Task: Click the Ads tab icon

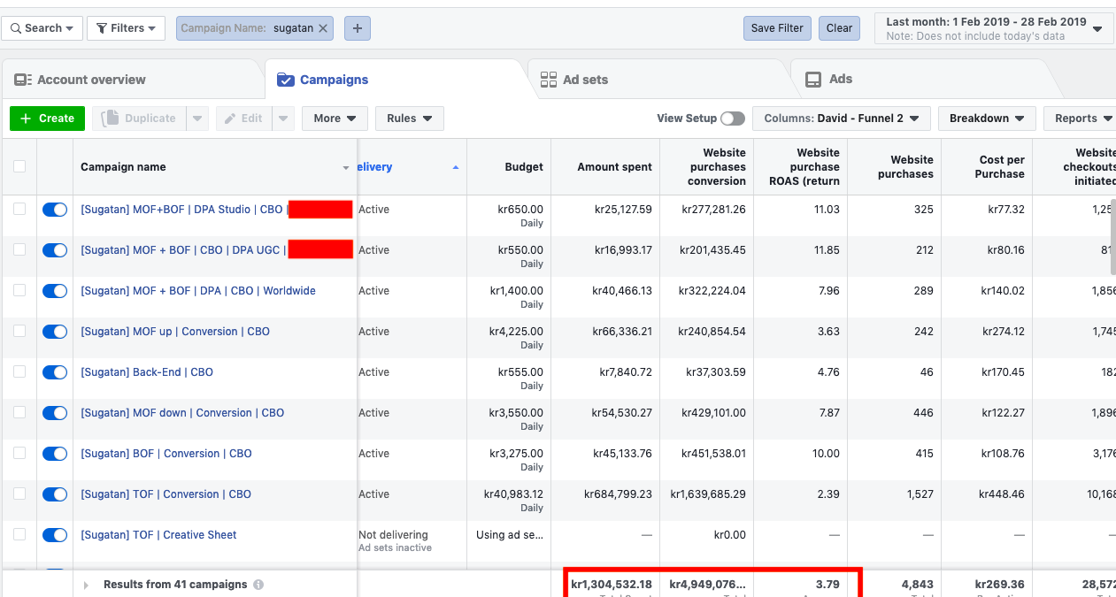Action: [x=813, y=79]
